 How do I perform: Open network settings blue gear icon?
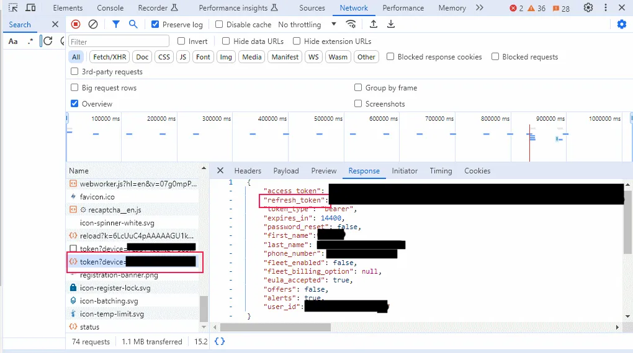point(622,24)
